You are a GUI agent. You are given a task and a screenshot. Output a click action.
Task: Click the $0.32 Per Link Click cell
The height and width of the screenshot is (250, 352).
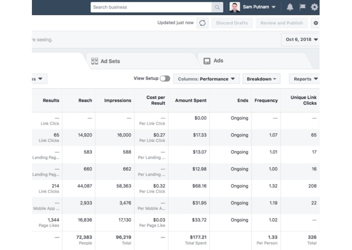[159, 186]
